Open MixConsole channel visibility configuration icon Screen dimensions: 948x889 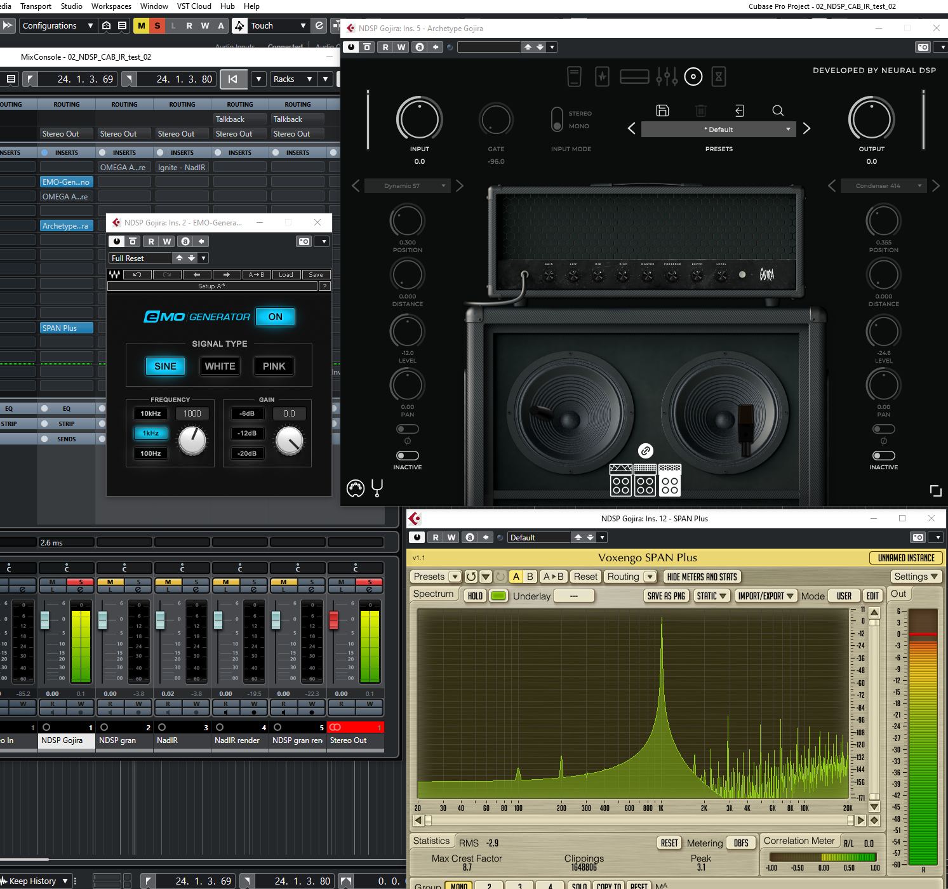(x=11, y=79)
